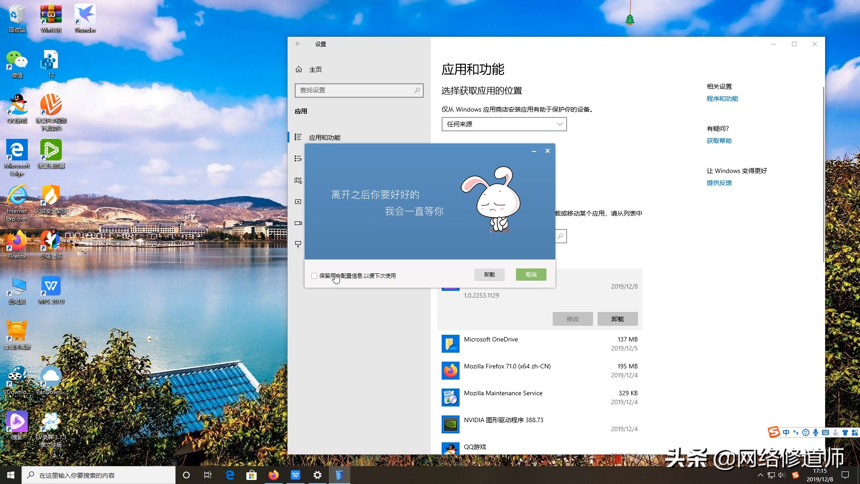The height and width of the screenshot is (484, 860).
Task: Open 离线地图 settings in sidebar
Action: point(298,180)
